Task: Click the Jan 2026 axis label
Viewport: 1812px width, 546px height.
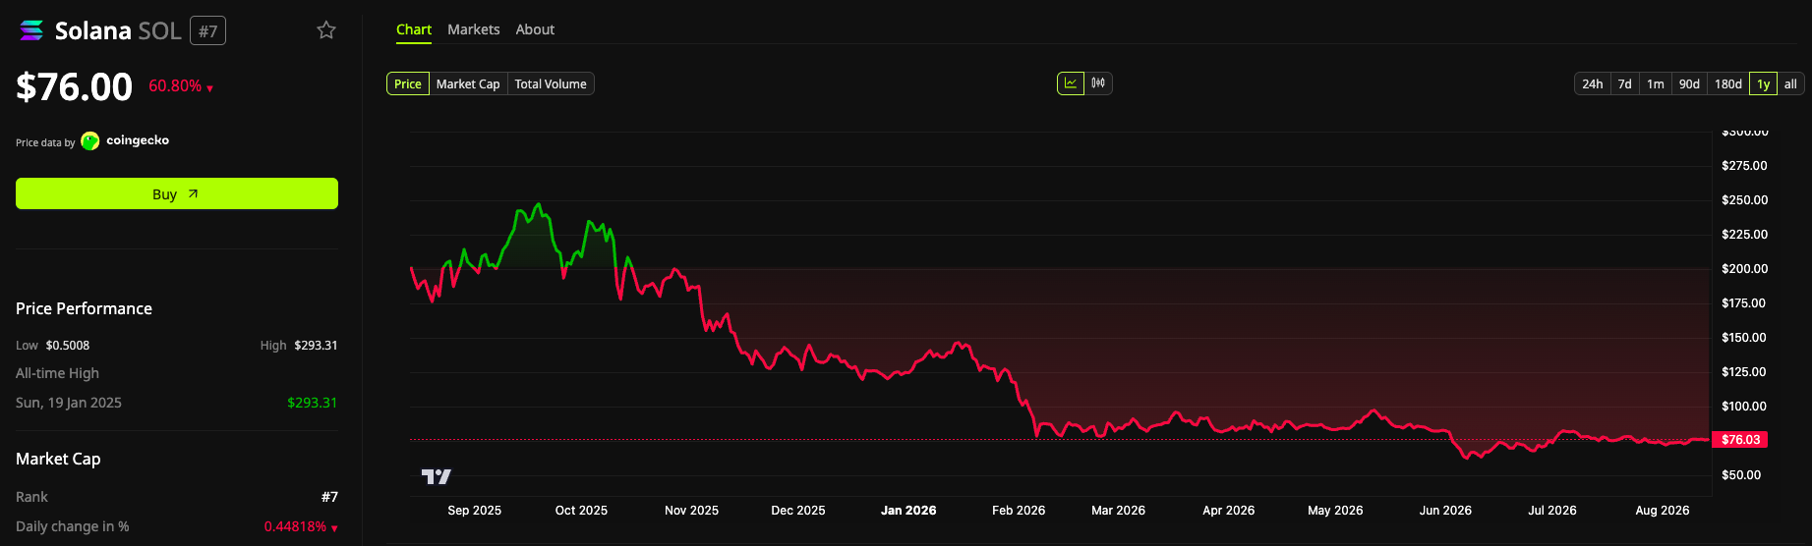Action: 908,511
